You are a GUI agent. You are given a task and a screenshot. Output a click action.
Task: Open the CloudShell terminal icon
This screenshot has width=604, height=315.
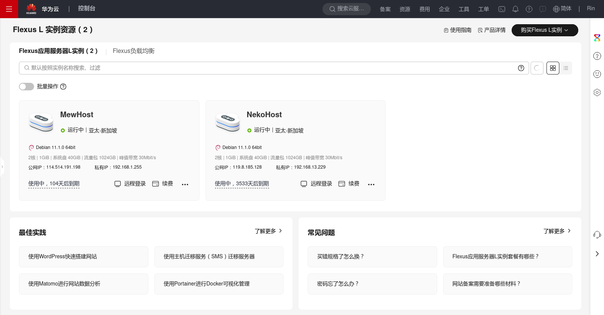[x=502, y=9]
